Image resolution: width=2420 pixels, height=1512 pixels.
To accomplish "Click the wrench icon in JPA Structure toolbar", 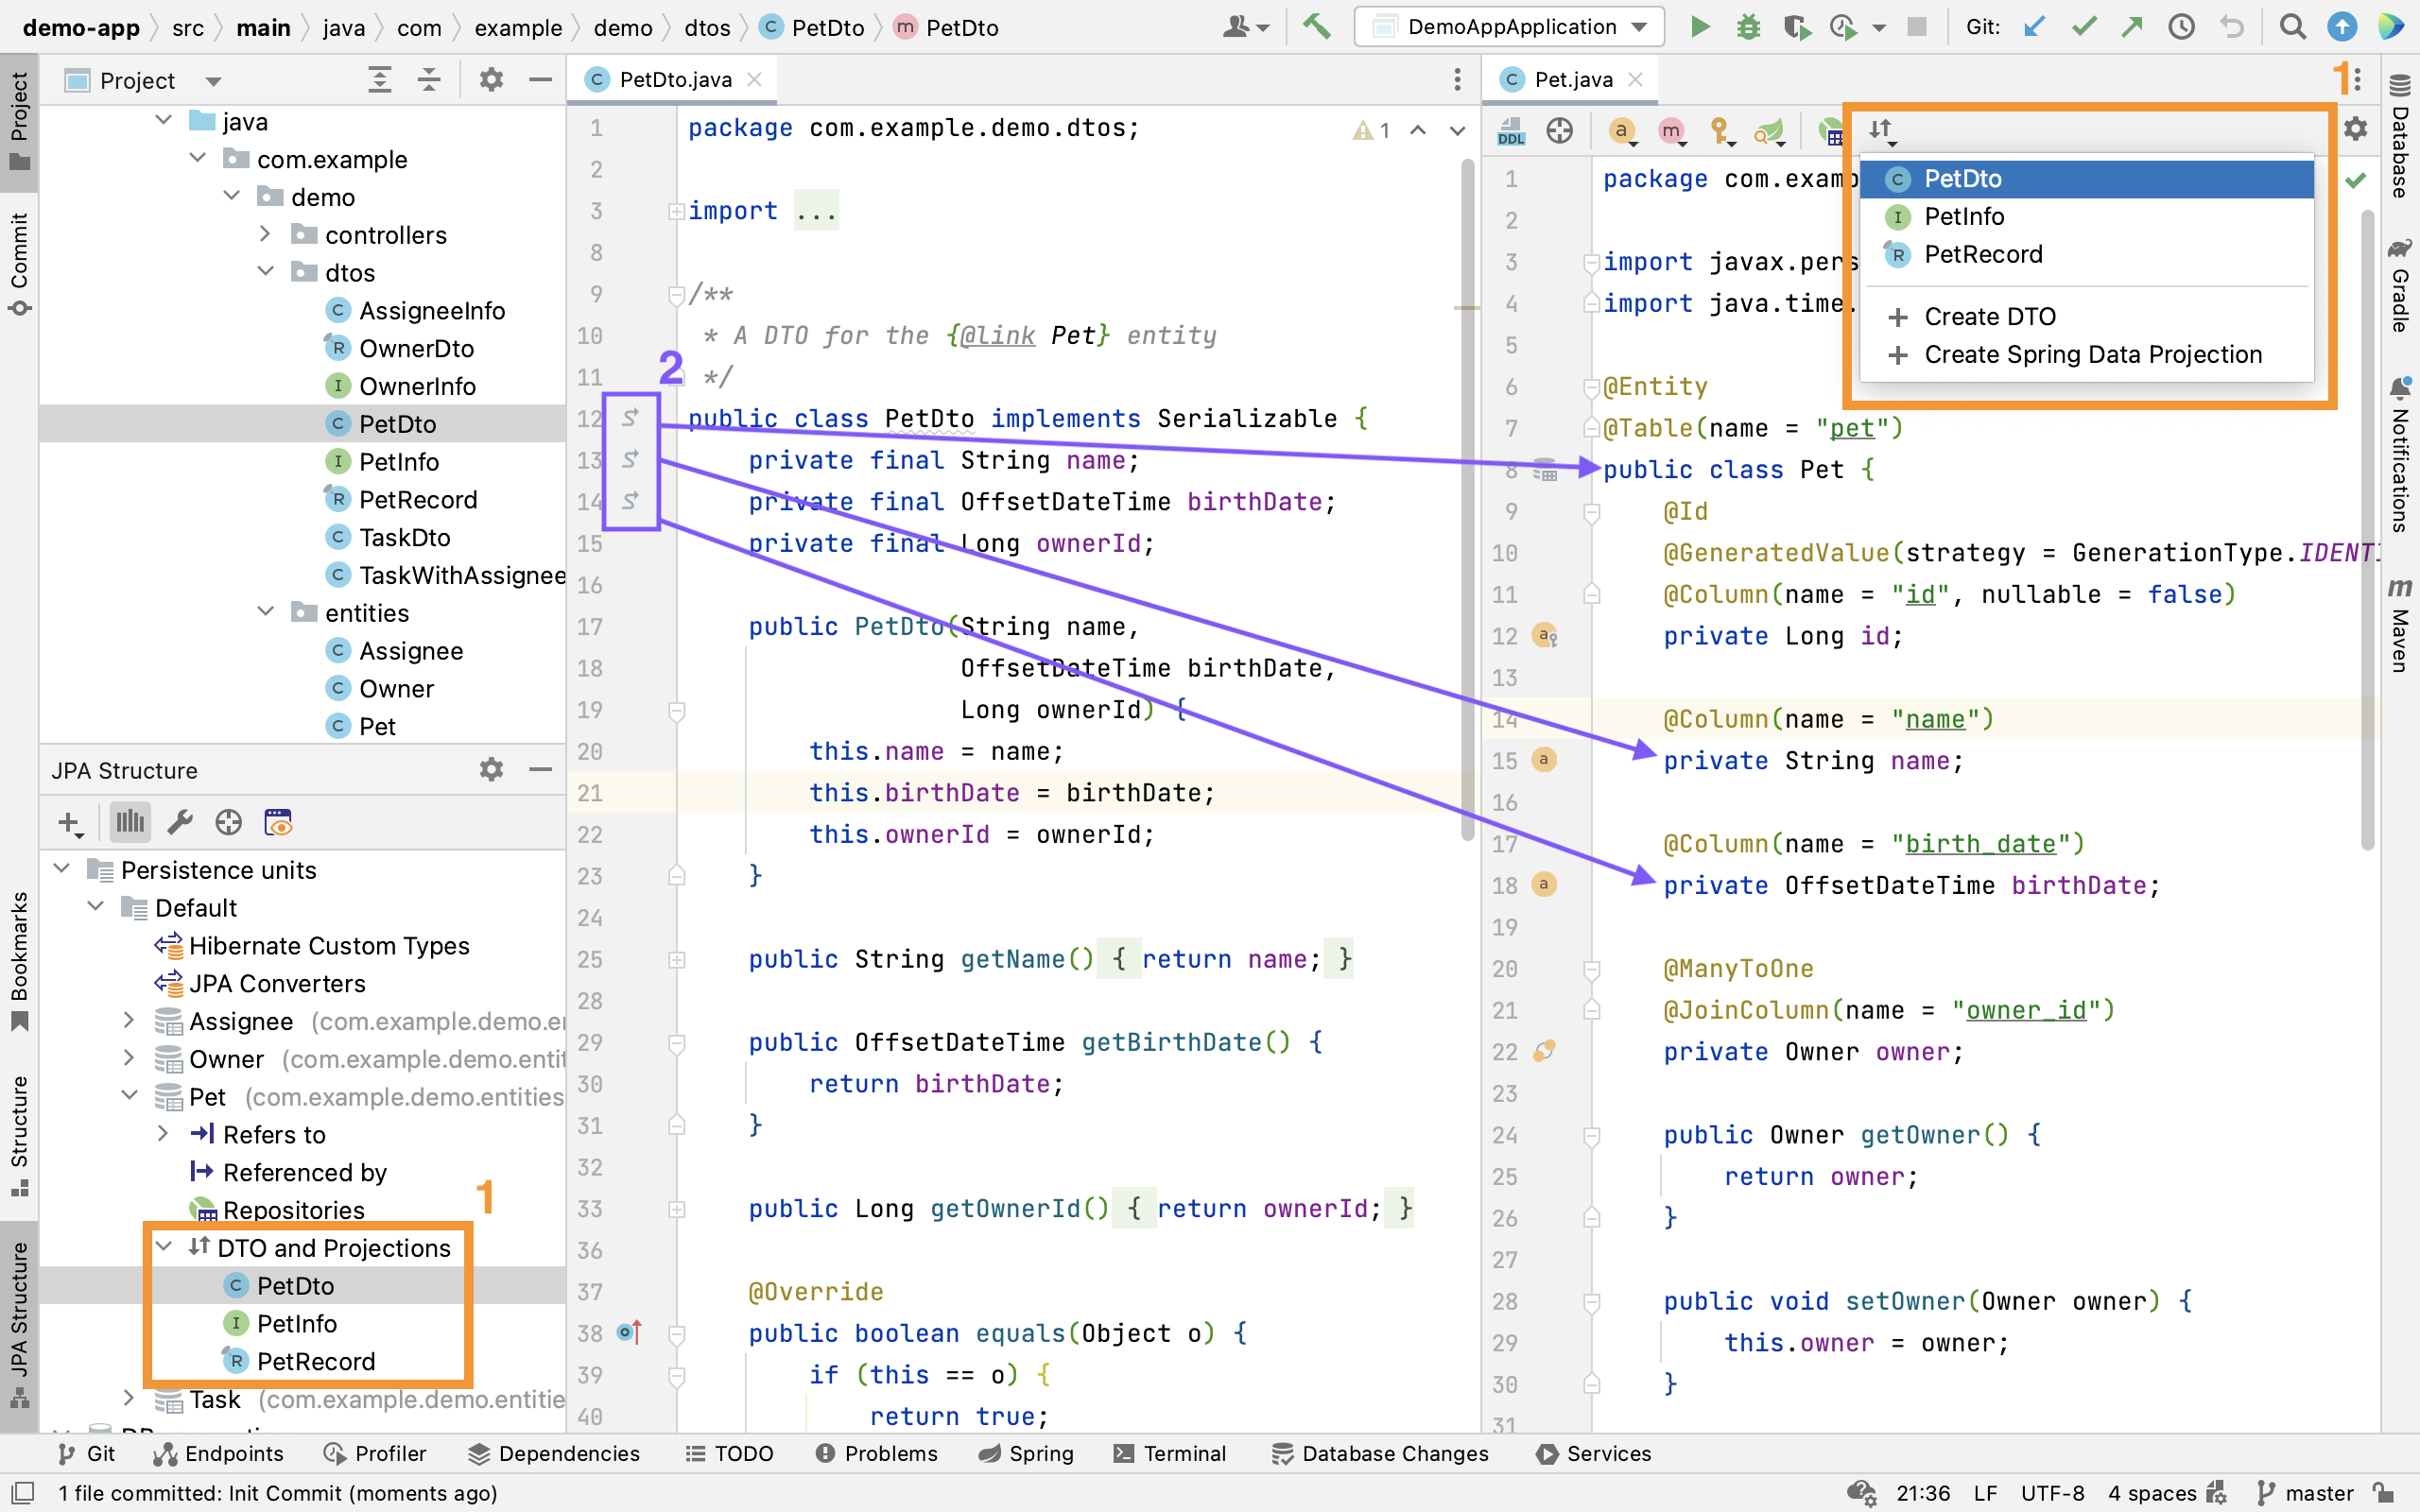I will click(x=180, y=822).
